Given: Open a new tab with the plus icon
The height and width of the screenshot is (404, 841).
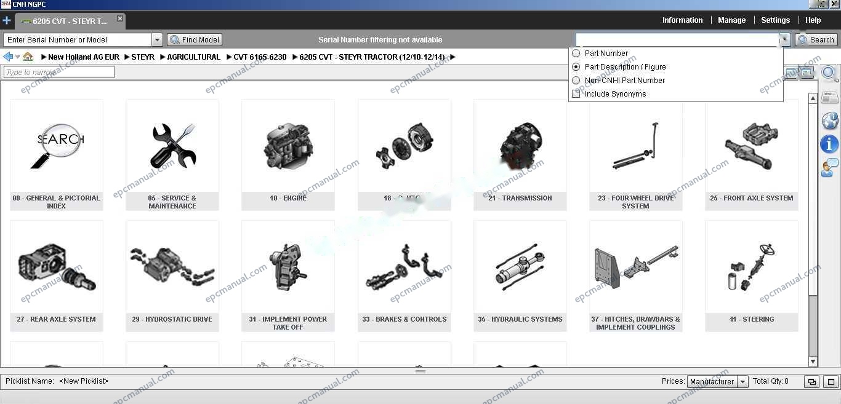Looking at the screenshot, I should coord(7,20).
